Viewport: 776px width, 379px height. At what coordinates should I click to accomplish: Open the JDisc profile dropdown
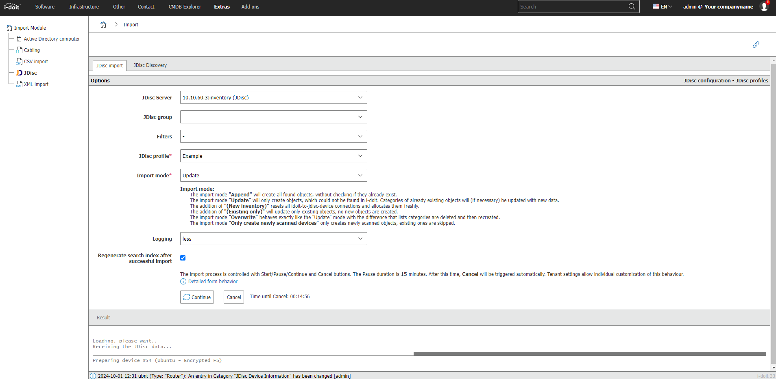click(x=274, y=156)
